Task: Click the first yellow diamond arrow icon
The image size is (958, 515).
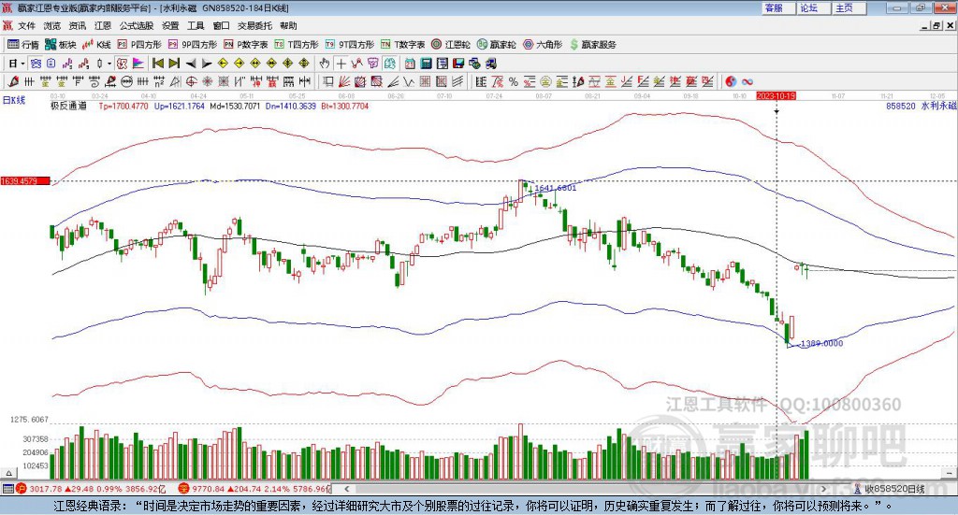Action: point(223,64)
